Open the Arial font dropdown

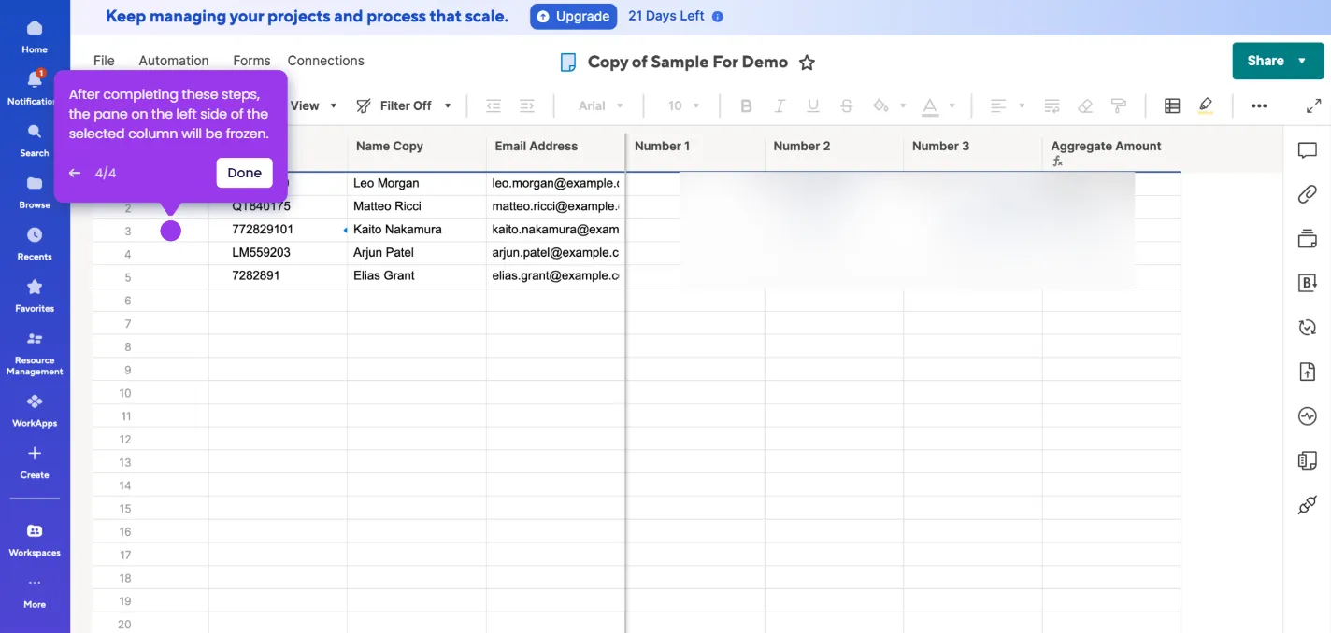599,105
